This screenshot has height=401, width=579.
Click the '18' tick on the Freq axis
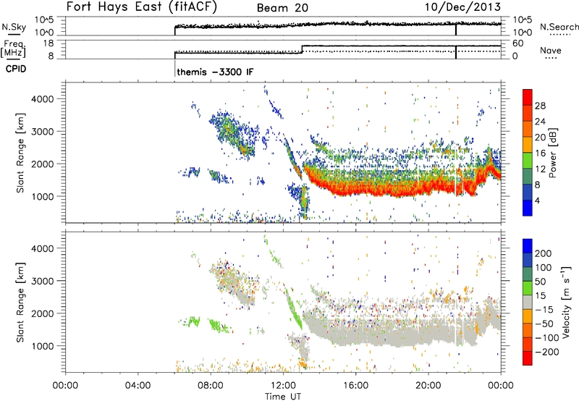pos(48,43)
